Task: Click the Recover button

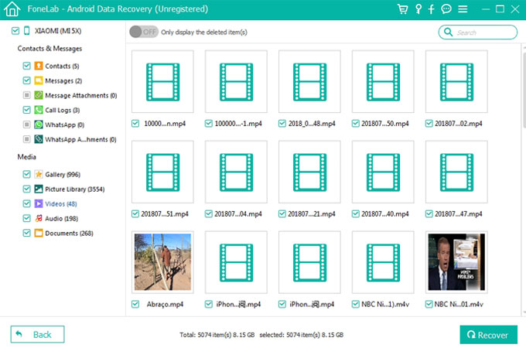Action: (x=488, y=335)
